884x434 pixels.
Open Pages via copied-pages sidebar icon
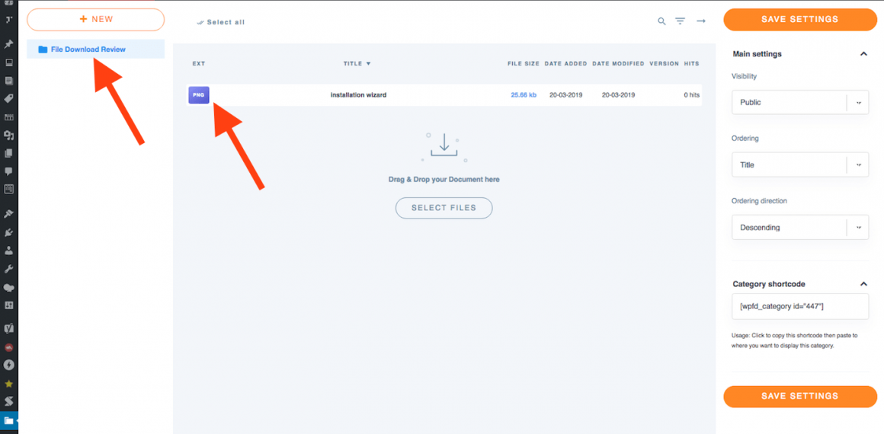pos(8,153)
